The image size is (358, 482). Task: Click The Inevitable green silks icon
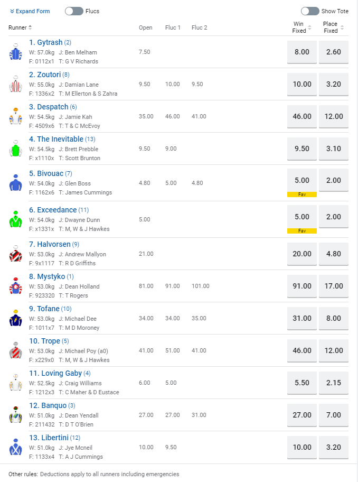point(15,149)
